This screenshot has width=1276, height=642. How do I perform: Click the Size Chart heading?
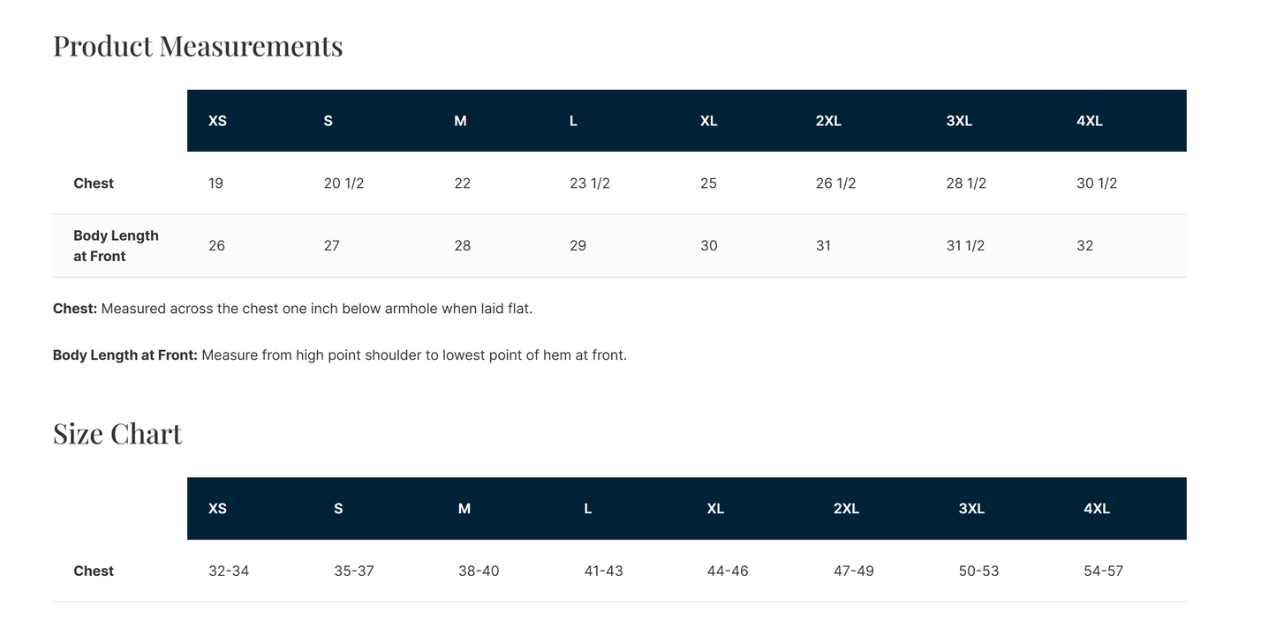(117, 434)
